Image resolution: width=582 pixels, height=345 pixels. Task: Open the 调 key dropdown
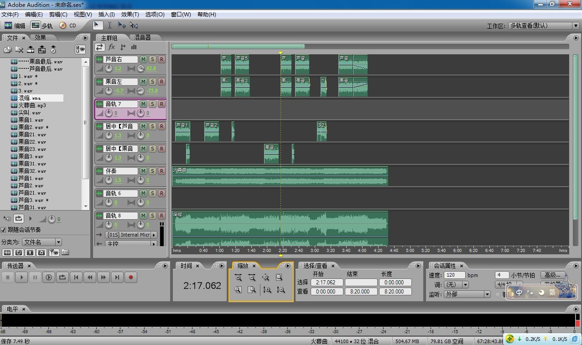click(456, 284)
